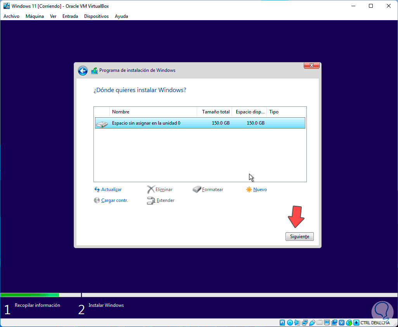Click the Formatear option text
Image resolution: width=398 pixels, height=327 pixels.
pyautogui.click(x=213, y=190)
